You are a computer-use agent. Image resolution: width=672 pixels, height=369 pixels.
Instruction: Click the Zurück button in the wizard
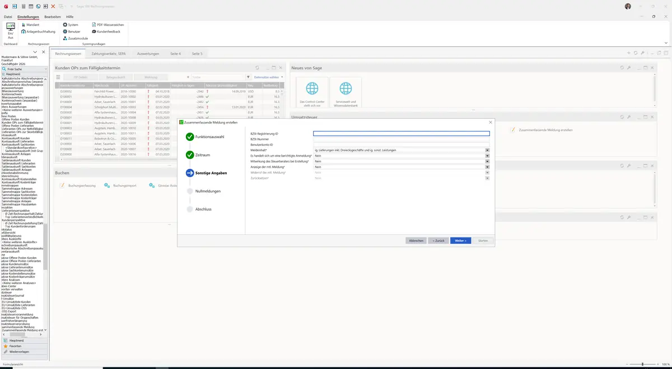pyautogui.click(x=438, y=240)
